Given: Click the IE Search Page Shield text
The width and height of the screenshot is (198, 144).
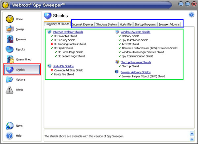Looking at the screenshot, I should point(72,56).
